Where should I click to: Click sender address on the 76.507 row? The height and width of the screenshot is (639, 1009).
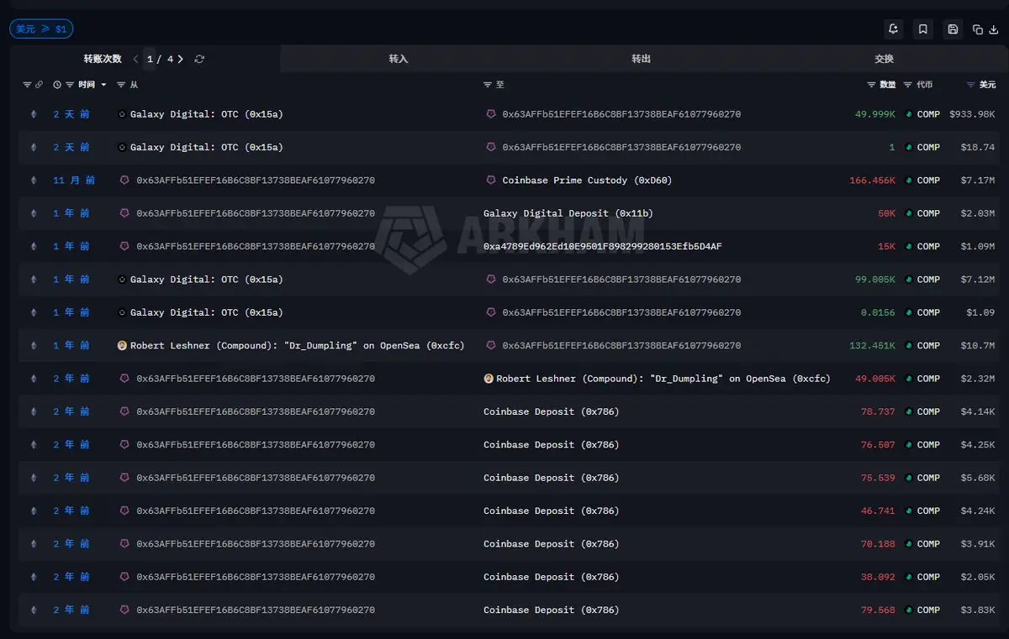click(x=256, y=445)
